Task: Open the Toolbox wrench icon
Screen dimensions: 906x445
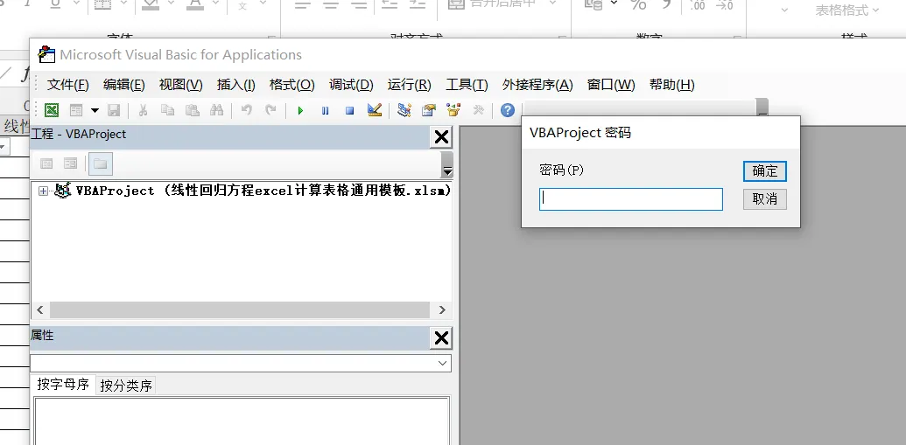Action: (478, 109)
